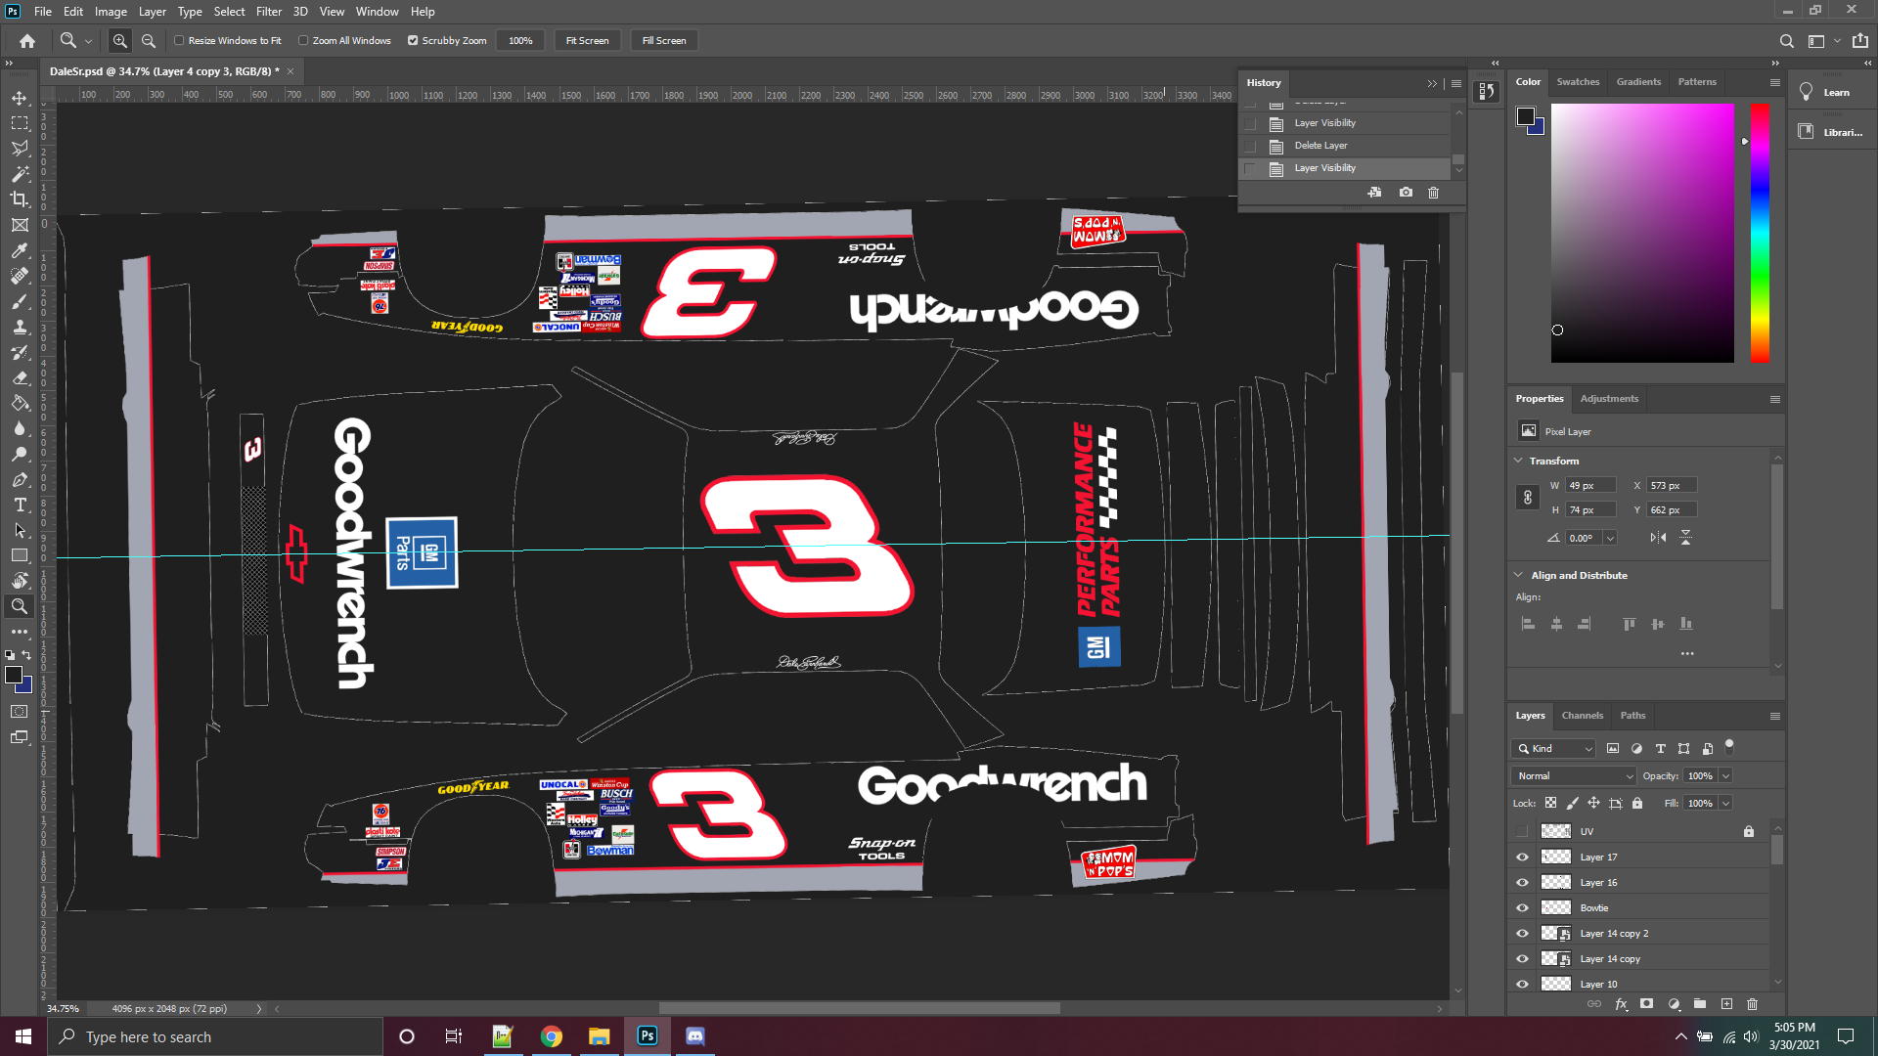This screenshot has width=1878, height=1056.
Task: Select the Eraser tool
Action: tap(20, 377)
